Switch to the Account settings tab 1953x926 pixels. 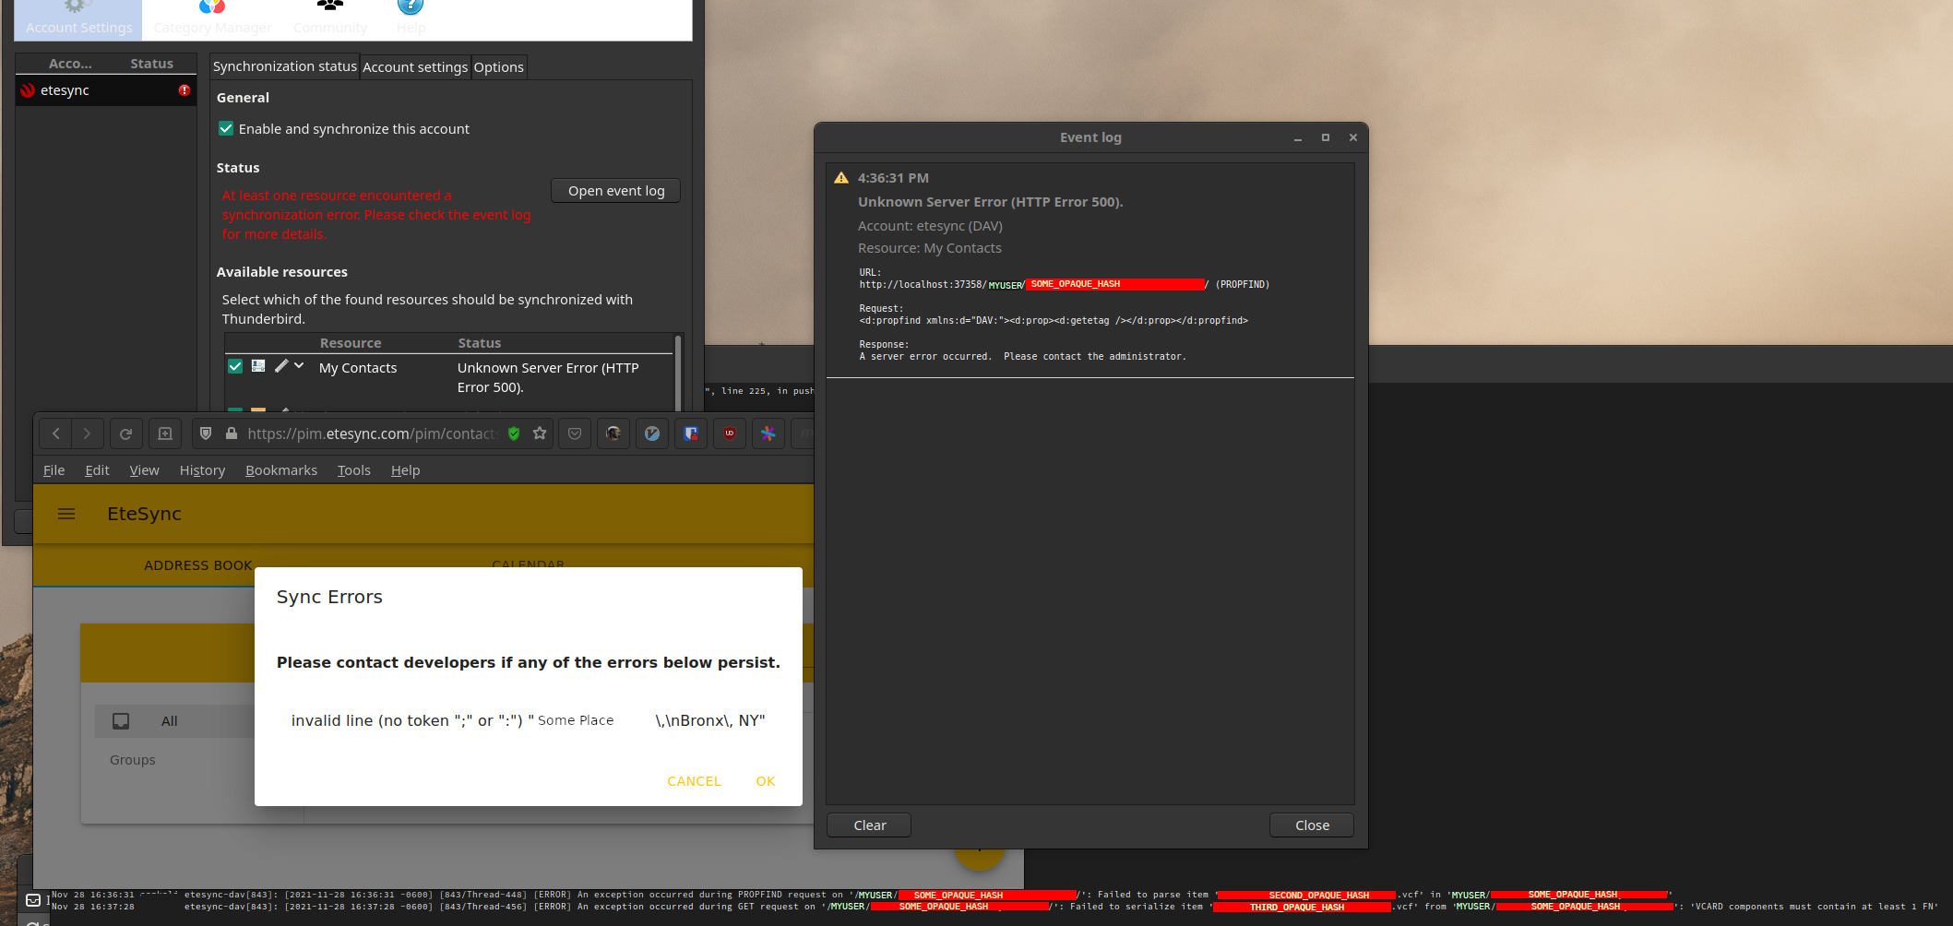pyautogui.click(x=414, y=66)
